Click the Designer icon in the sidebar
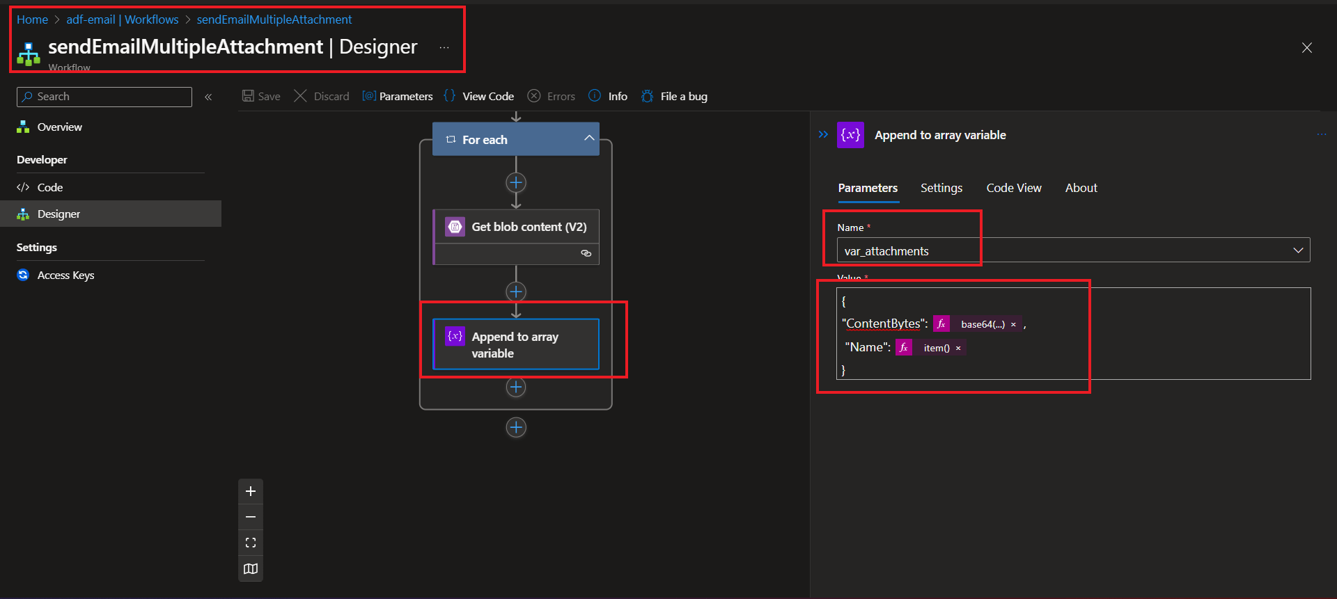Image resolution: width=1337 pixels, height=599 pixels. pos(23,214)
